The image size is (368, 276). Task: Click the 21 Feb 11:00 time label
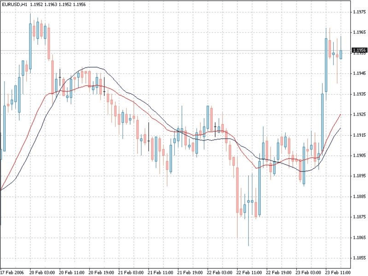[x=161, y=272]
